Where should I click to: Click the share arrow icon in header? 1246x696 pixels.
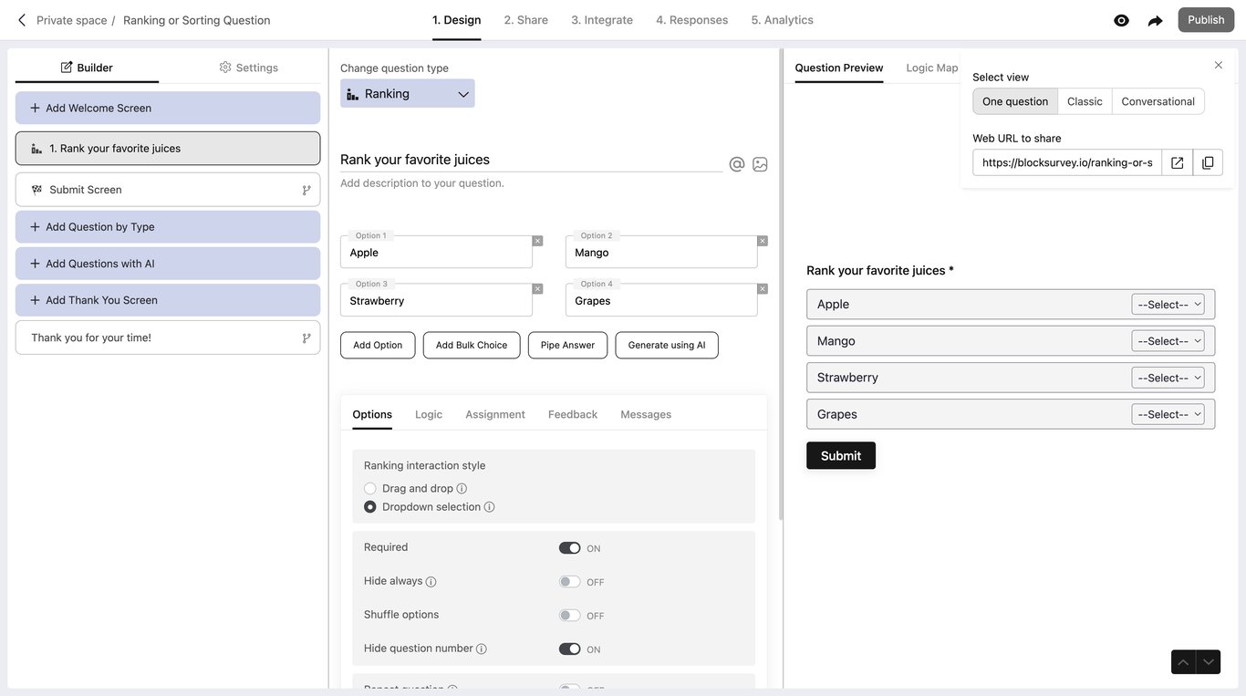pos(1155,20)
